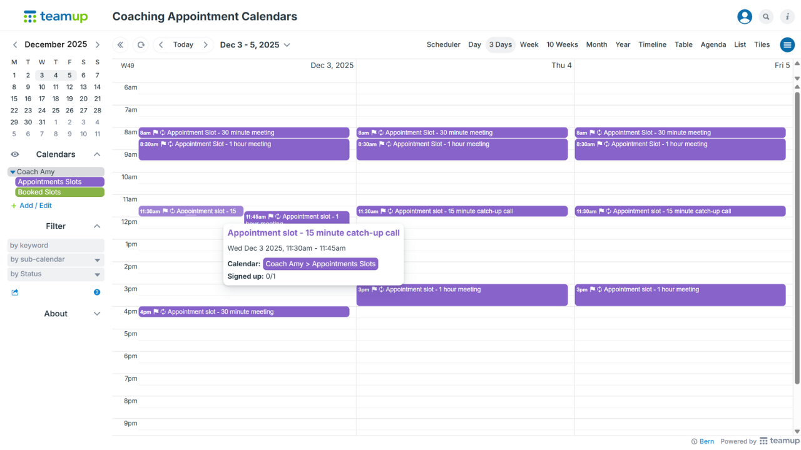Click the user profile icon in header

click(x=744, y=16)
